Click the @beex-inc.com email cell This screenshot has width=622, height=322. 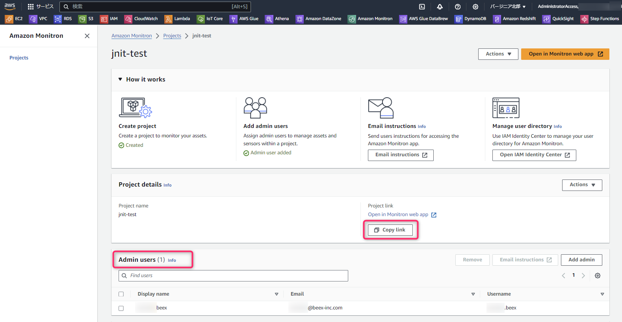pyautogui.click(x=325, y=308)
